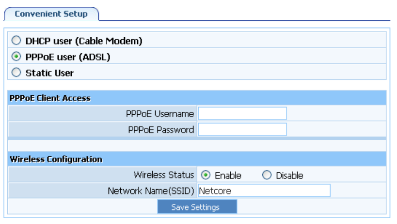397x224 pixels.
Task: Select the wireless Disable radio button
Action: pos(267,175)
